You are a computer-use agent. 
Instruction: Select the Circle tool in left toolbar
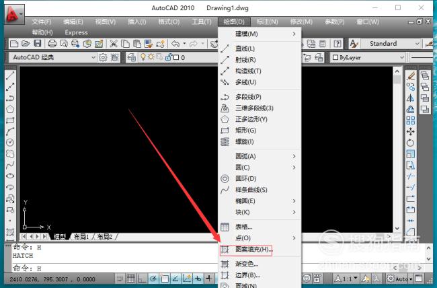(10, 143)
